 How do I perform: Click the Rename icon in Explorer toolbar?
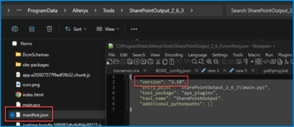(15, 29)
